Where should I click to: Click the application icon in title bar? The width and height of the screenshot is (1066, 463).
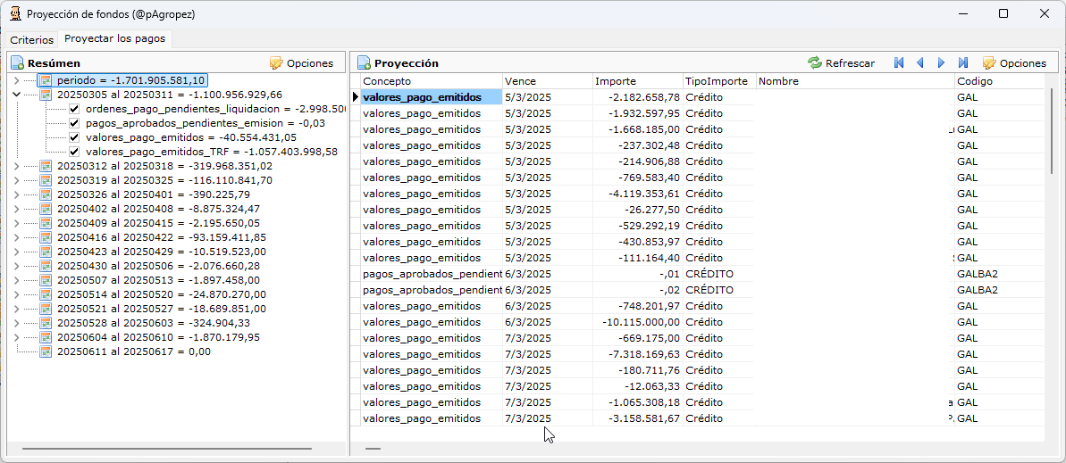click(14, 14)
